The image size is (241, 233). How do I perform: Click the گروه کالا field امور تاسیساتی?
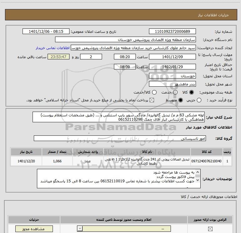click(x=120, y=138)
